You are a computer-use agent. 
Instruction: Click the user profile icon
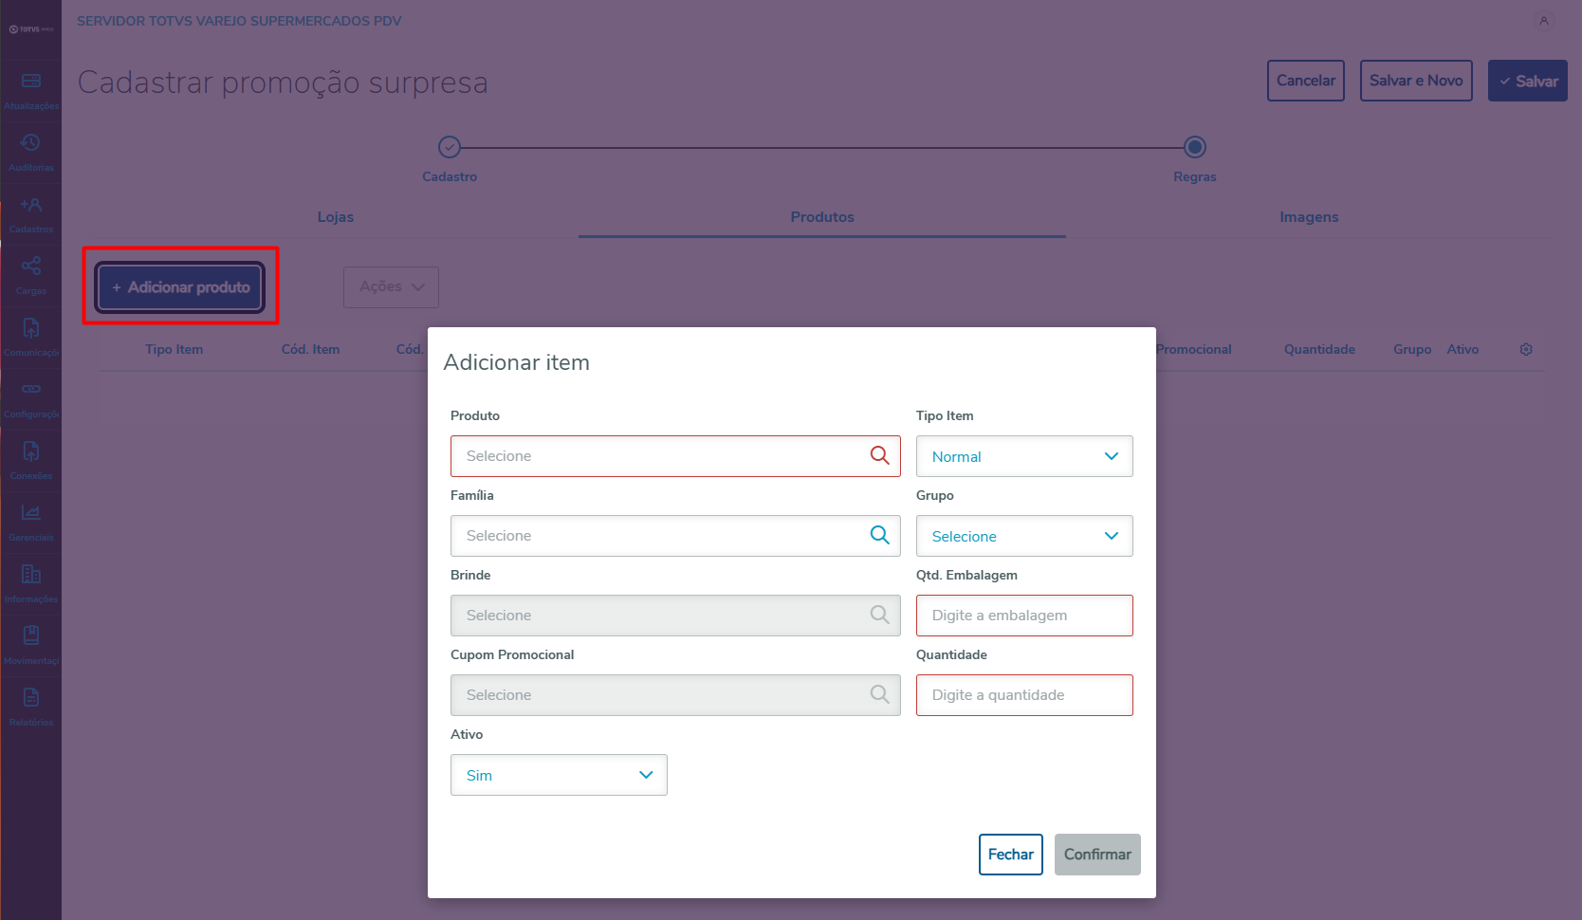tap(1544, 21)
